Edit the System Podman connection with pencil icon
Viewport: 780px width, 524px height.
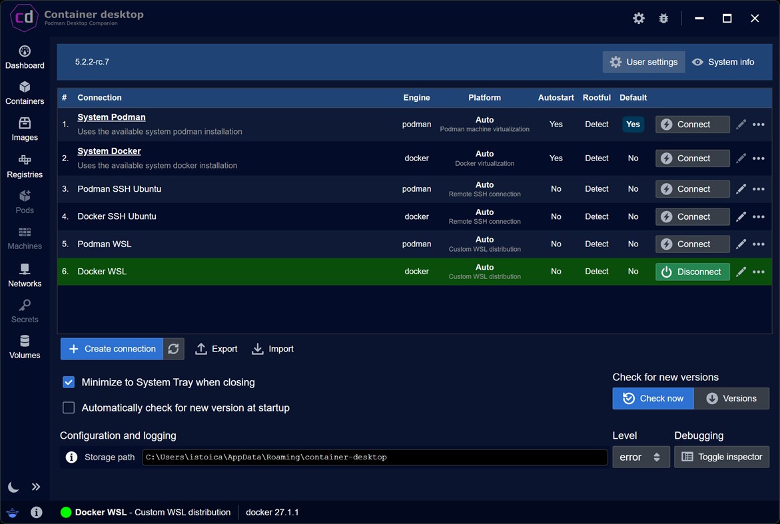[x=741, y=125]
